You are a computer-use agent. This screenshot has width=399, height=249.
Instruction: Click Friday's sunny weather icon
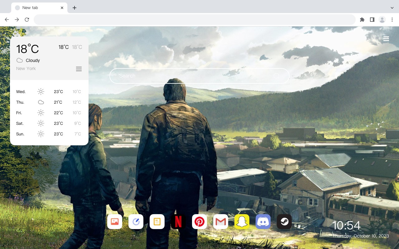point(41,113)
